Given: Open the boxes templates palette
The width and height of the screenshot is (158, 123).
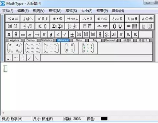Looking at the screenshot, I should pyautogui.click(x=147, y=26).
